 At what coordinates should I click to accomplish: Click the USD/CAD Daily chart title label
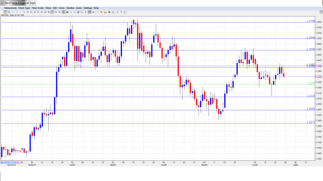[x=13, y=15]
